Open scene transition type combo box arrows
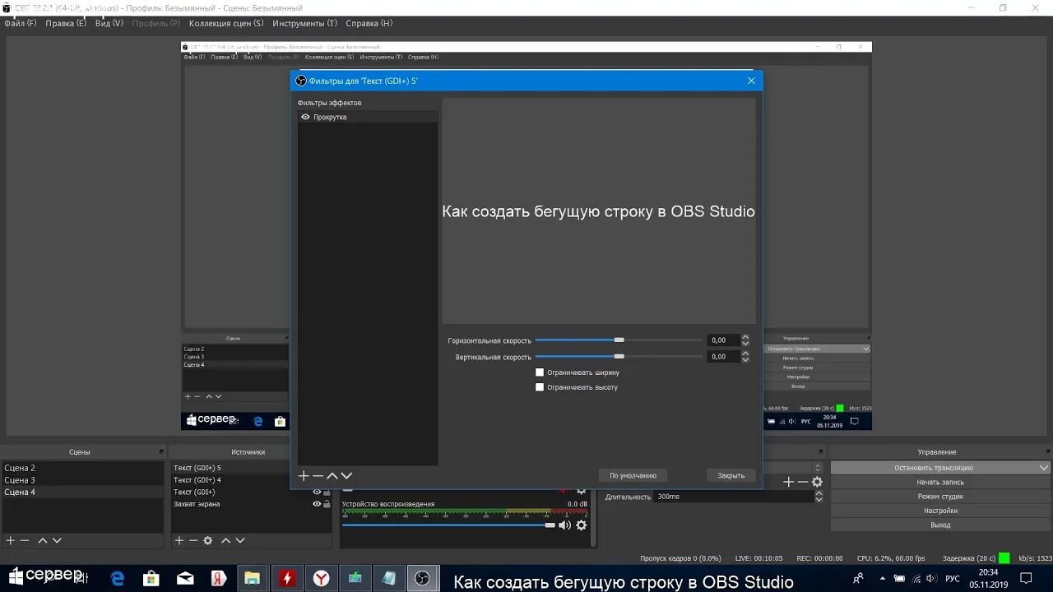This screenshot has width=1053, height=592. 818,468
